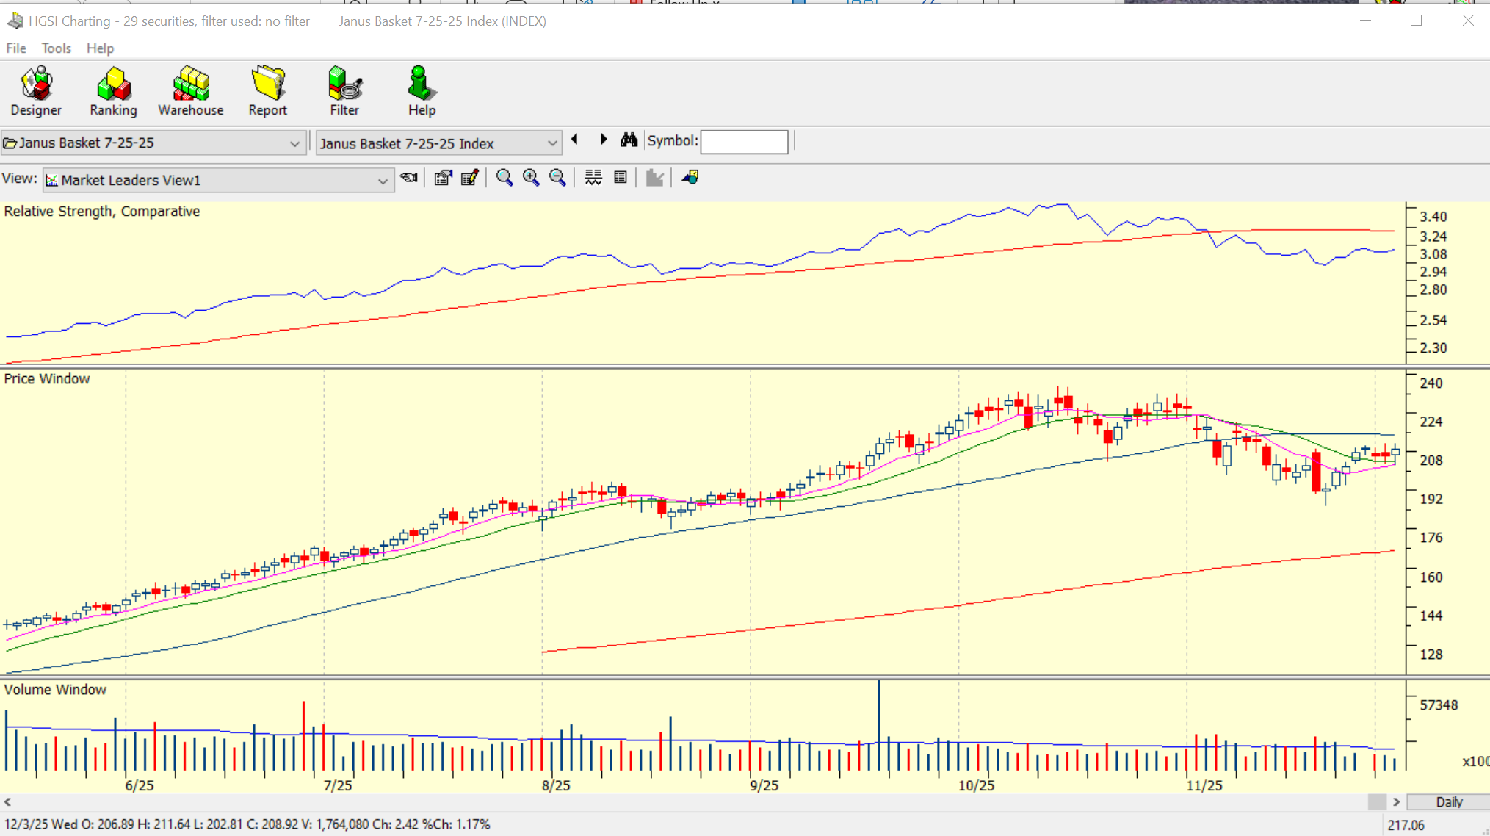This screenshot has width=1490, height=836.
Task: Click into the Symbol input field
Action: (x=744, y=142)
